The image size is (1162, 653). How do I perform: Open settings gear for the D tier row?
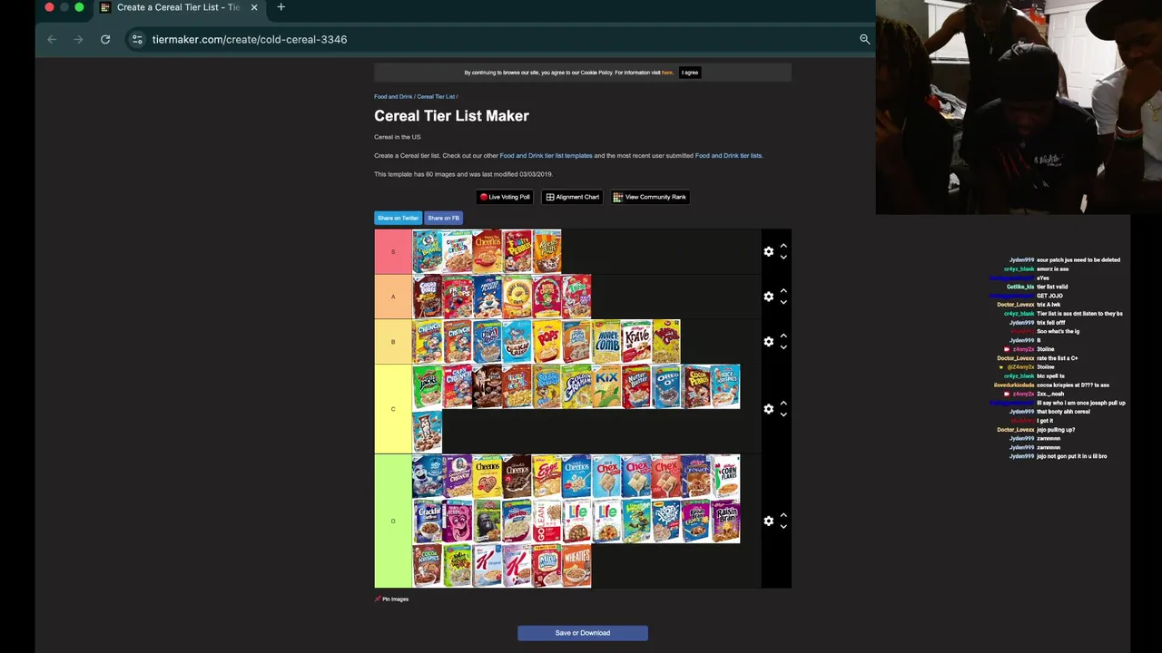769,521
